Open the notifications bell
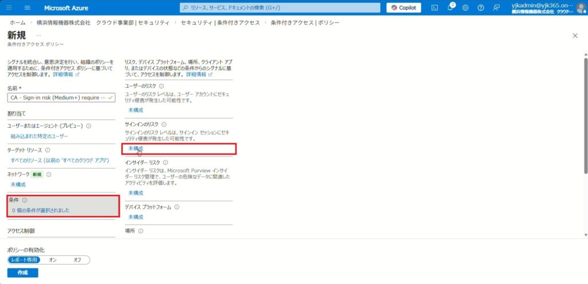This screenshot has width=588, height=284. 450,7
